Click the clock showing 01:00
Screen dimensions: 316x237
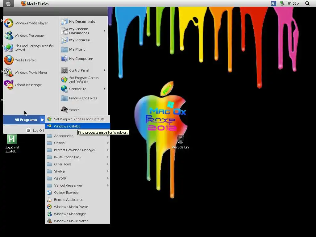(x=293, y=3)
